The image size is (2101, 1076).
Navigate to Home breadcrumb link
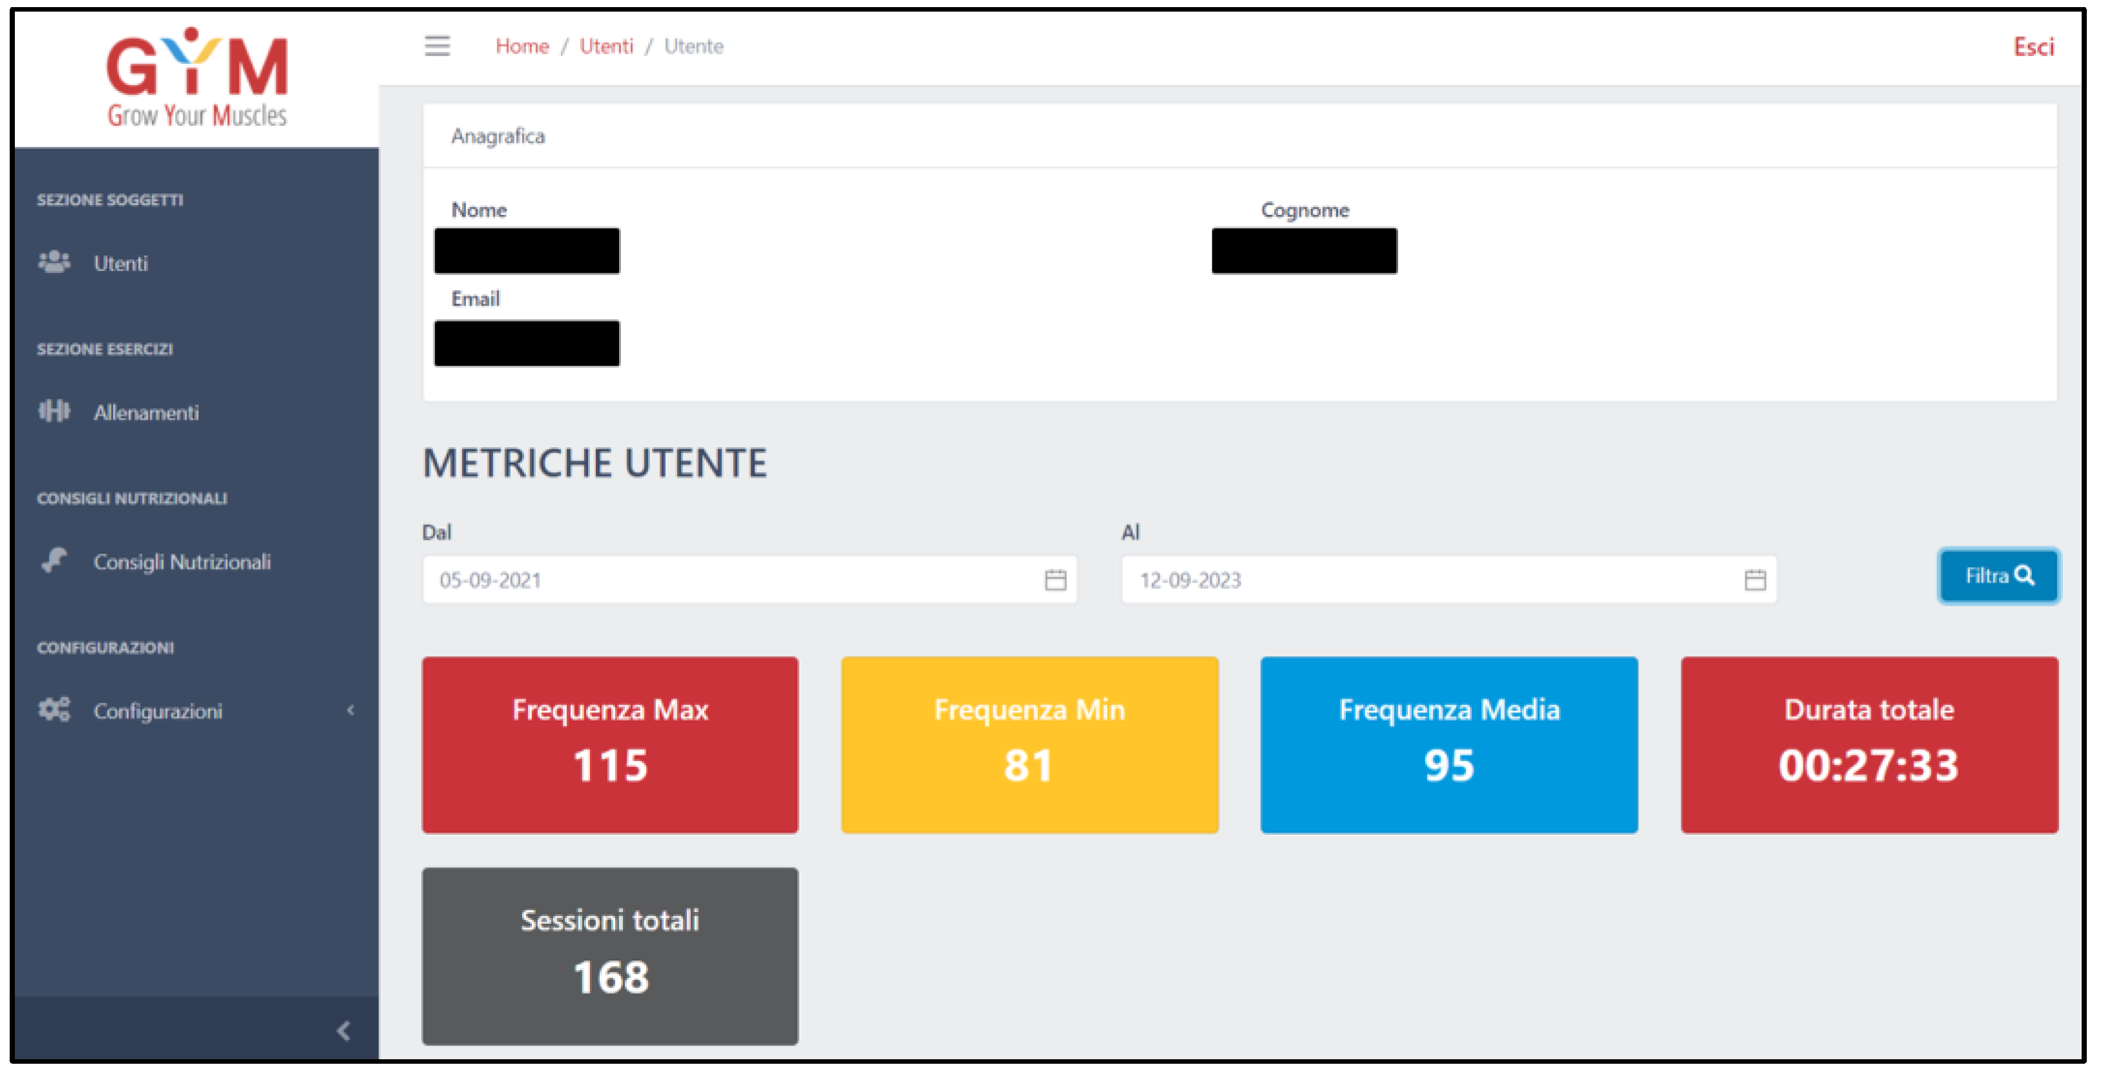tap(522, 46)
